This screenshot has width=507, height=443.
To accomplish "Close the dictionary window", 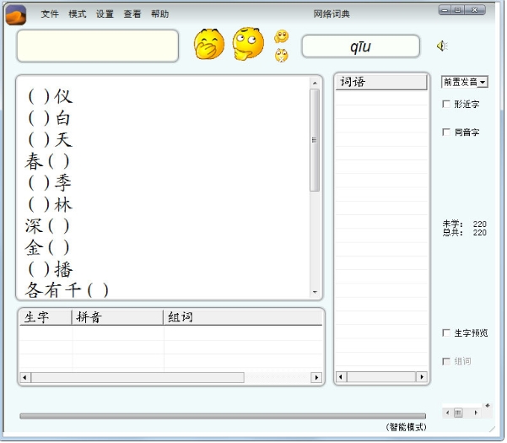I will (475, 10).
